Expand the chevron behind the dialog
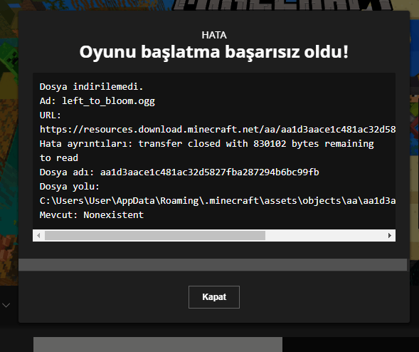 point(6,305)
